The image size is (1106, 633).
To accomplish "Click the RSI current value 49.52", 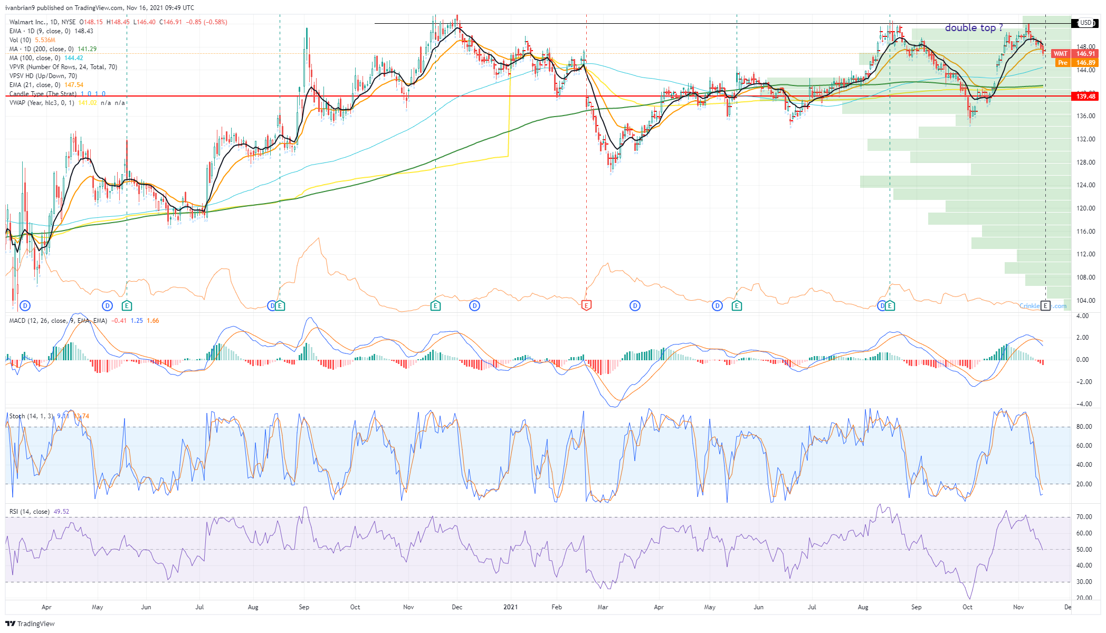I will [x=62, y=512].
